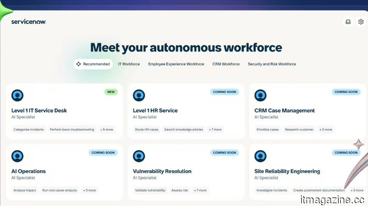Viewport: 368px width, 207px height.
Task: Click the Analyze impact tag
Action: pos(25,190)
